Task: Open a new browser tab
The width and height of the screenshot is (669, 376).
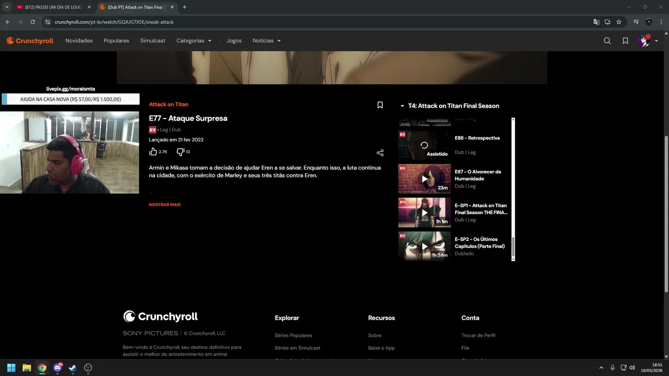Action: (x=184, y=7)
